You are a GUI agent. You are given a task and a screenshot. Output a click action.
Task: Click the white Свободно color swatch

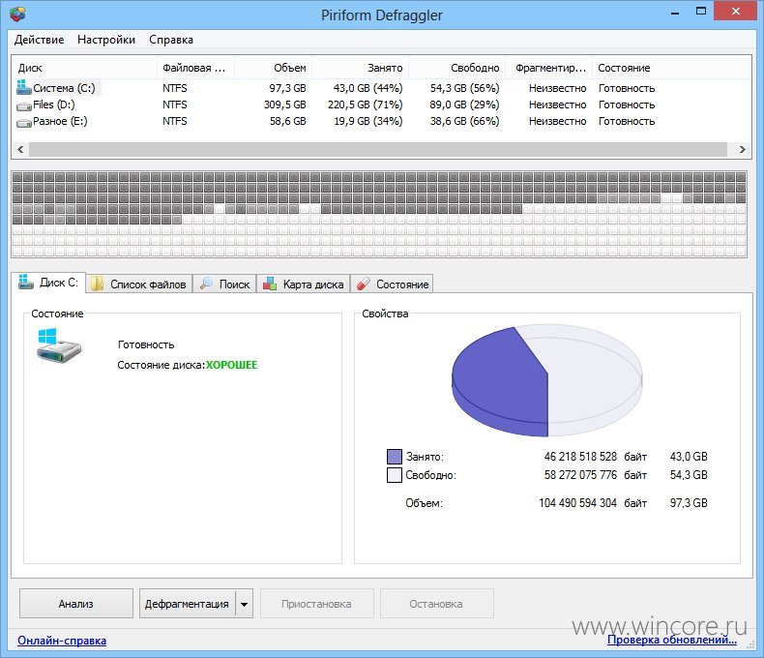click(x=395, y=475)
